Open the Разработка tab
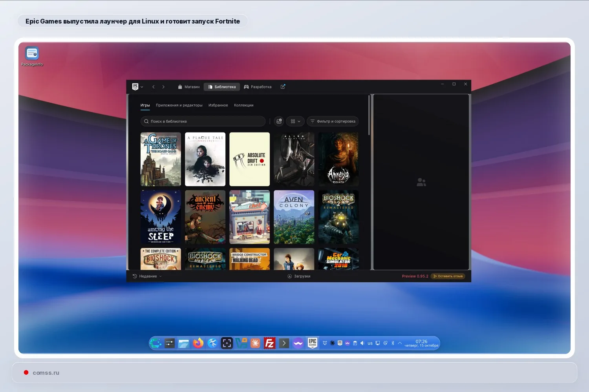The height and width of the screenshot is (392, 589). 258,87
